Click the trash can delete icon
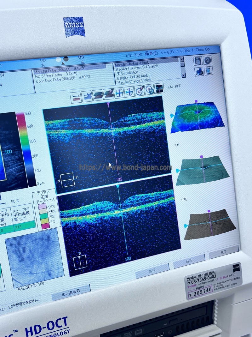 [x=209, y=70]
